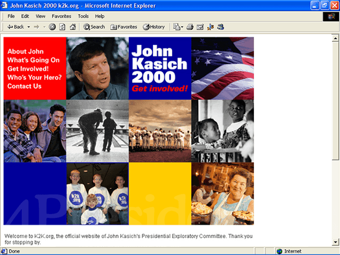
Task: Click the kids in k2k.org shirts photo
Action: pos(97,193)
